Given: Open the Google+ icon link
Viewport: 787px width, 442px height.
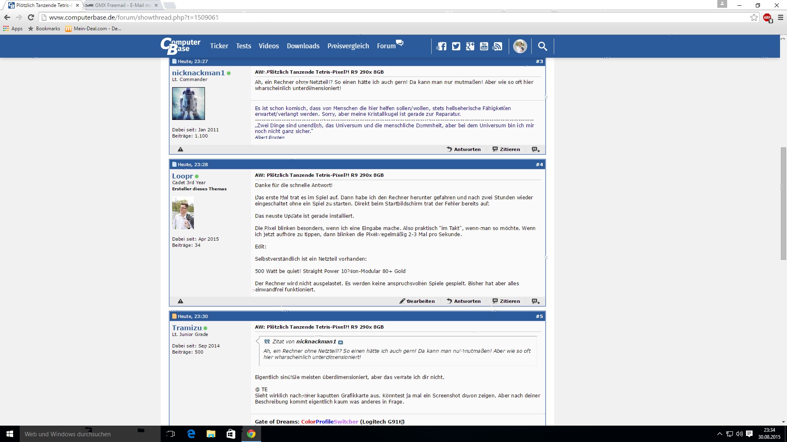Looking at the screenshot, I should coord(470,46).
